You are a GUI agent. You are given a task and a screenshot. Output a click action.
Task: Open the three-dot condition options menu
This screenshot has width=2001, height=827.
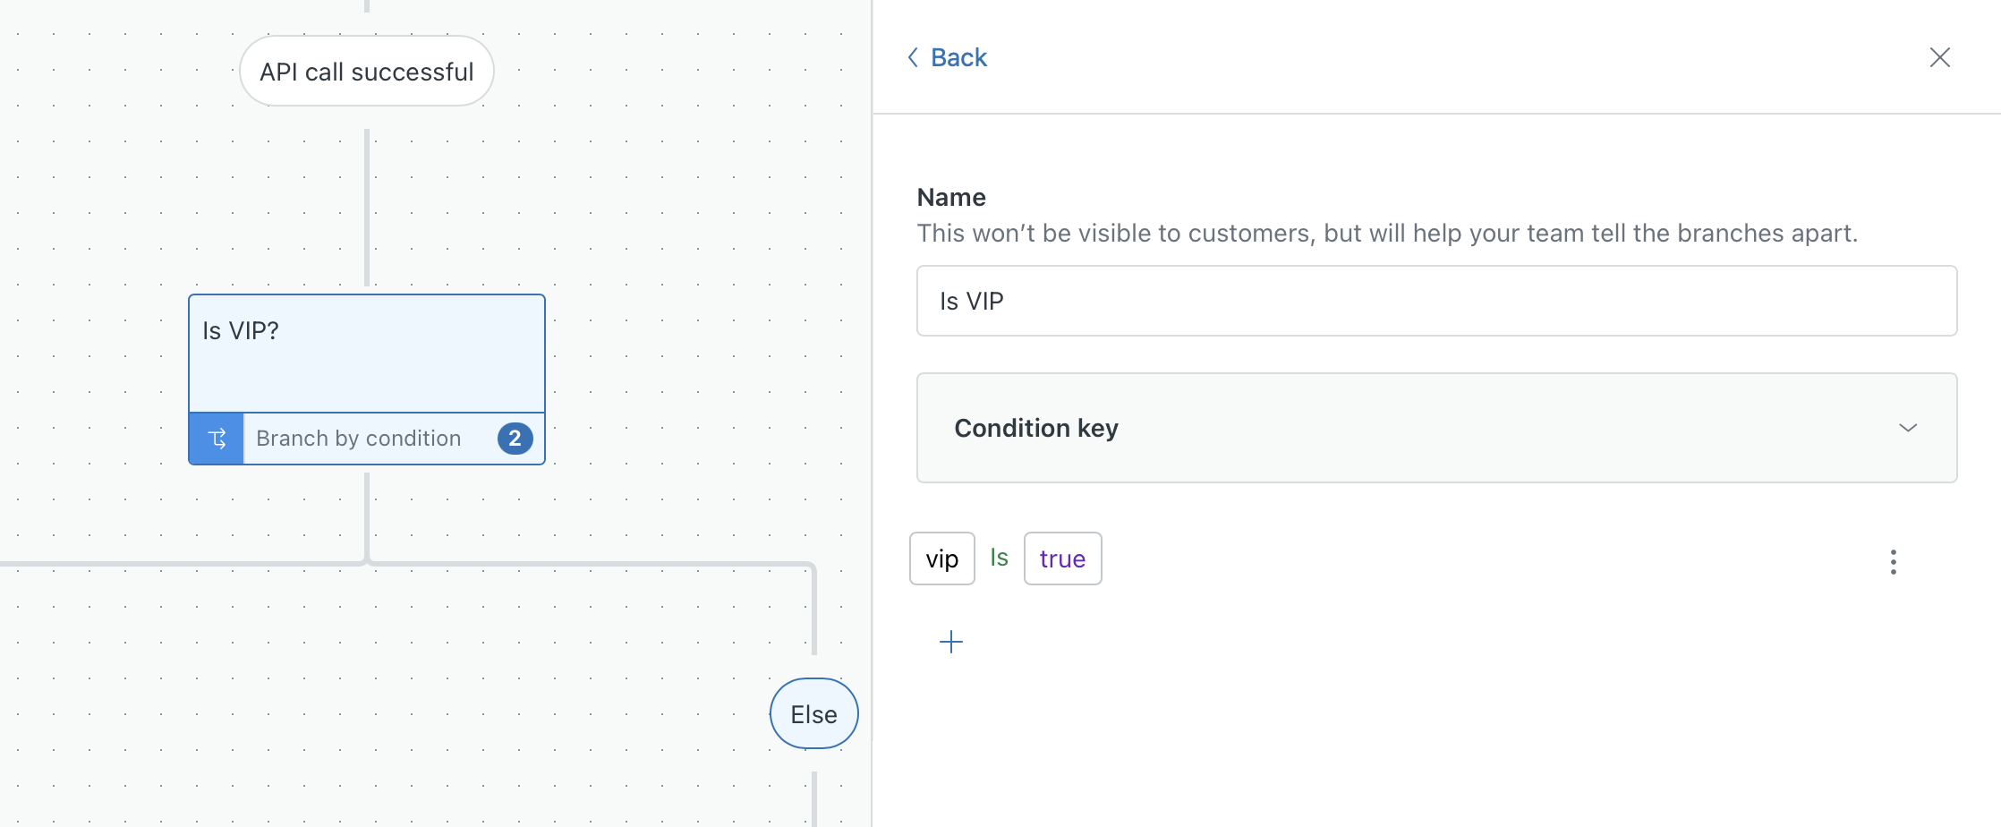pos(1893,561)
